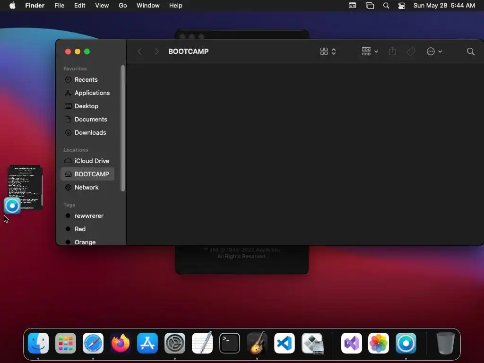
Task: Select Desktop in the sidebar
Action: [87, 106]
